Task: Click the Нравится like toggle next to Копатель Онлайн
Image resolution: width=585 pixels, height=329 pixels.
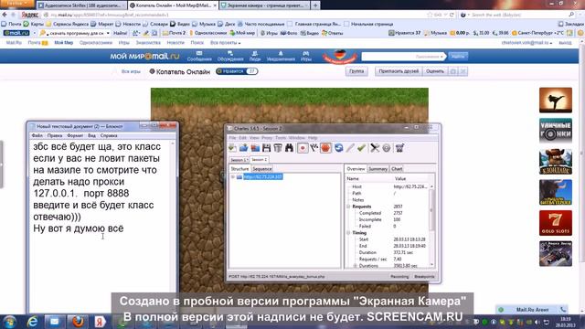Action: 237,71
